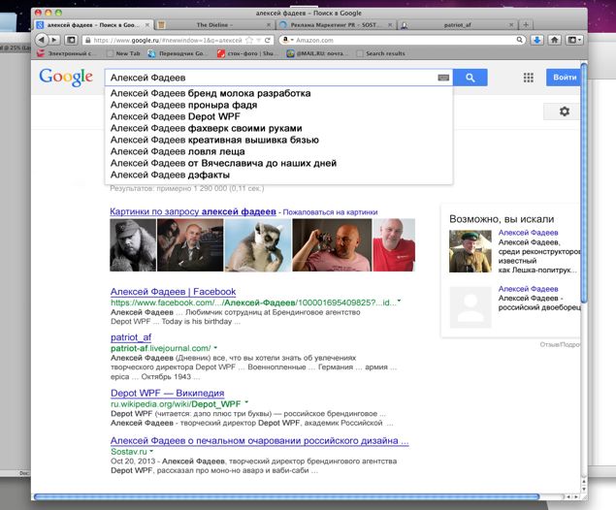Open the search settings gear icon
This screenshot has height=510, width=616.
point(565,112)
